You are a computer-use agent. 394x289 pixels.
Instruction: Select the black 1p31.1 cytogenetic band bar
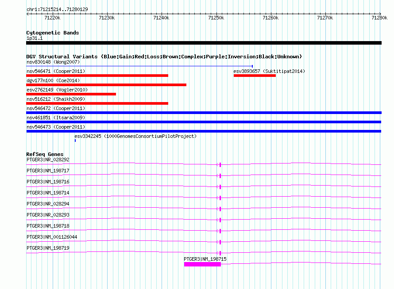click(x=204, y=43)
